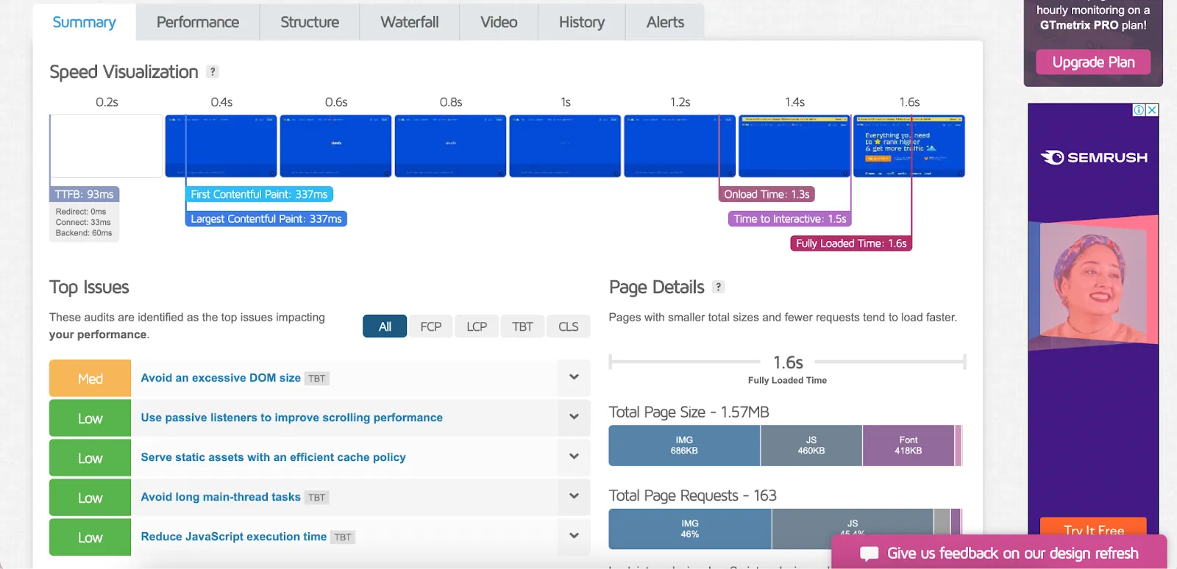Click the 1.6s filmstrip frame thumbnail
This screenshot has width=1177, height=569.
[x=908, y=146]
